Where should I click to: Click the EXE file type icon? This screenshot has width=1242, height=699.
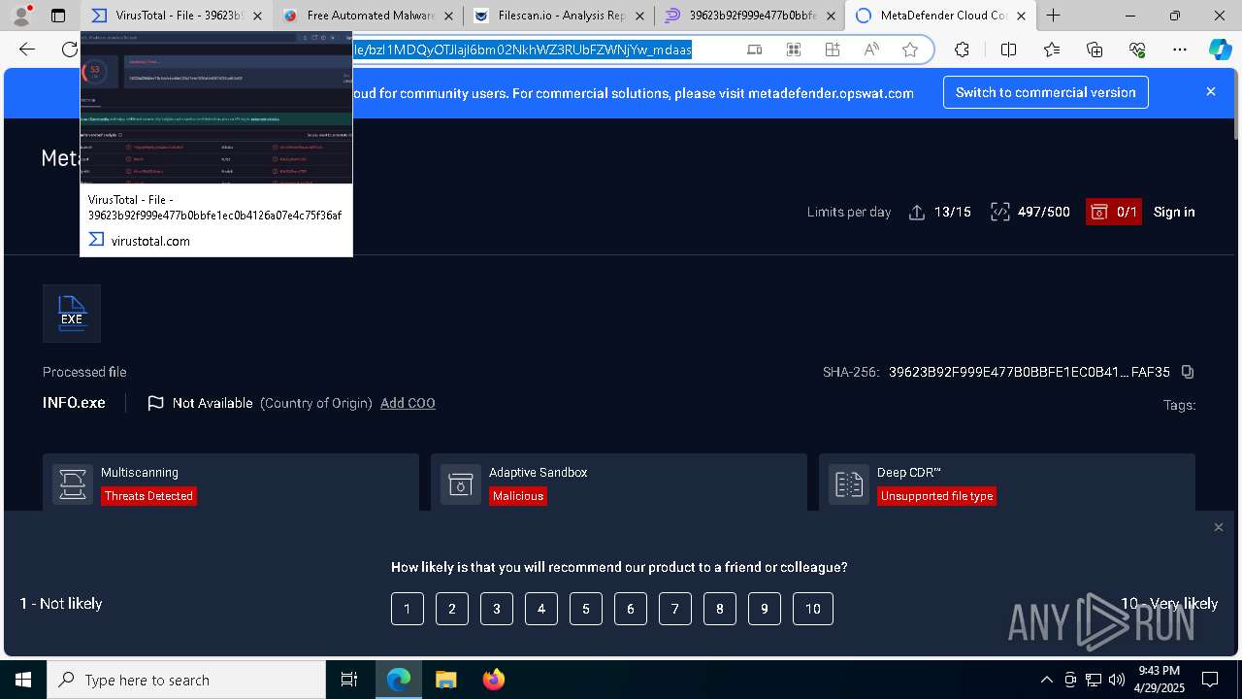click(x=72, y=313)
